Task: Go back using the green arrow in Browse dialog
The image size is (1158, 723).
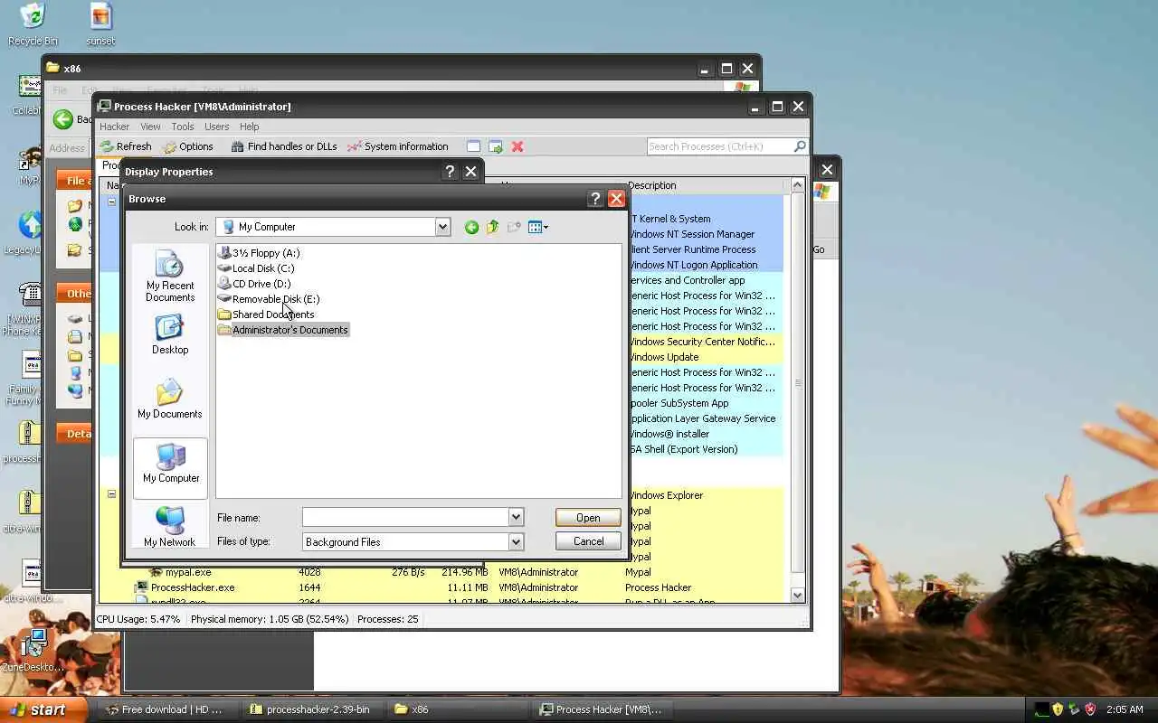Action: click(x=471, y=227)
